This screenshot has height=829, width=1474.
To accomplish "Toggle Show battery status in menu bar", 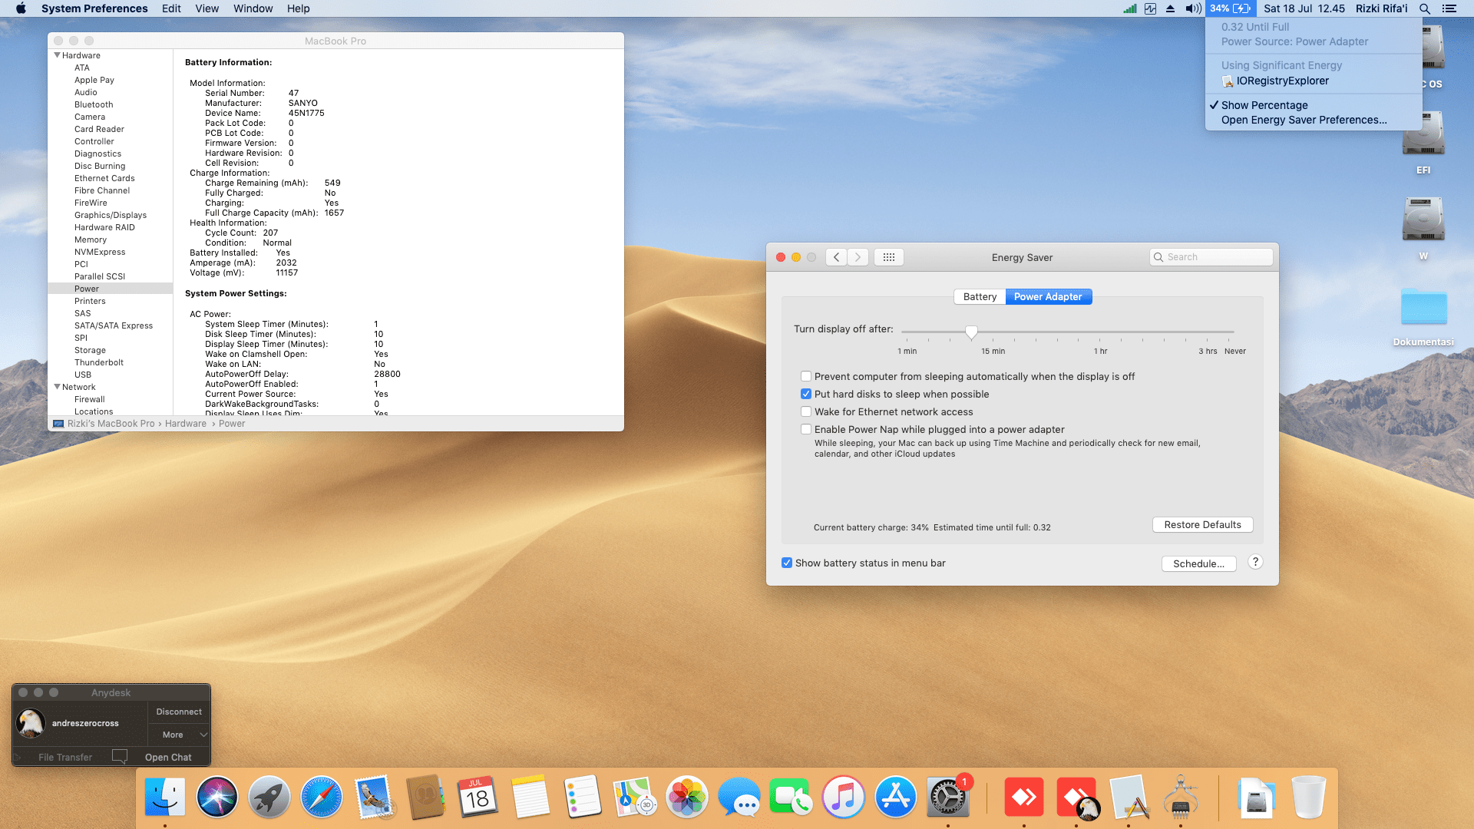I will [x=787, y=563].
